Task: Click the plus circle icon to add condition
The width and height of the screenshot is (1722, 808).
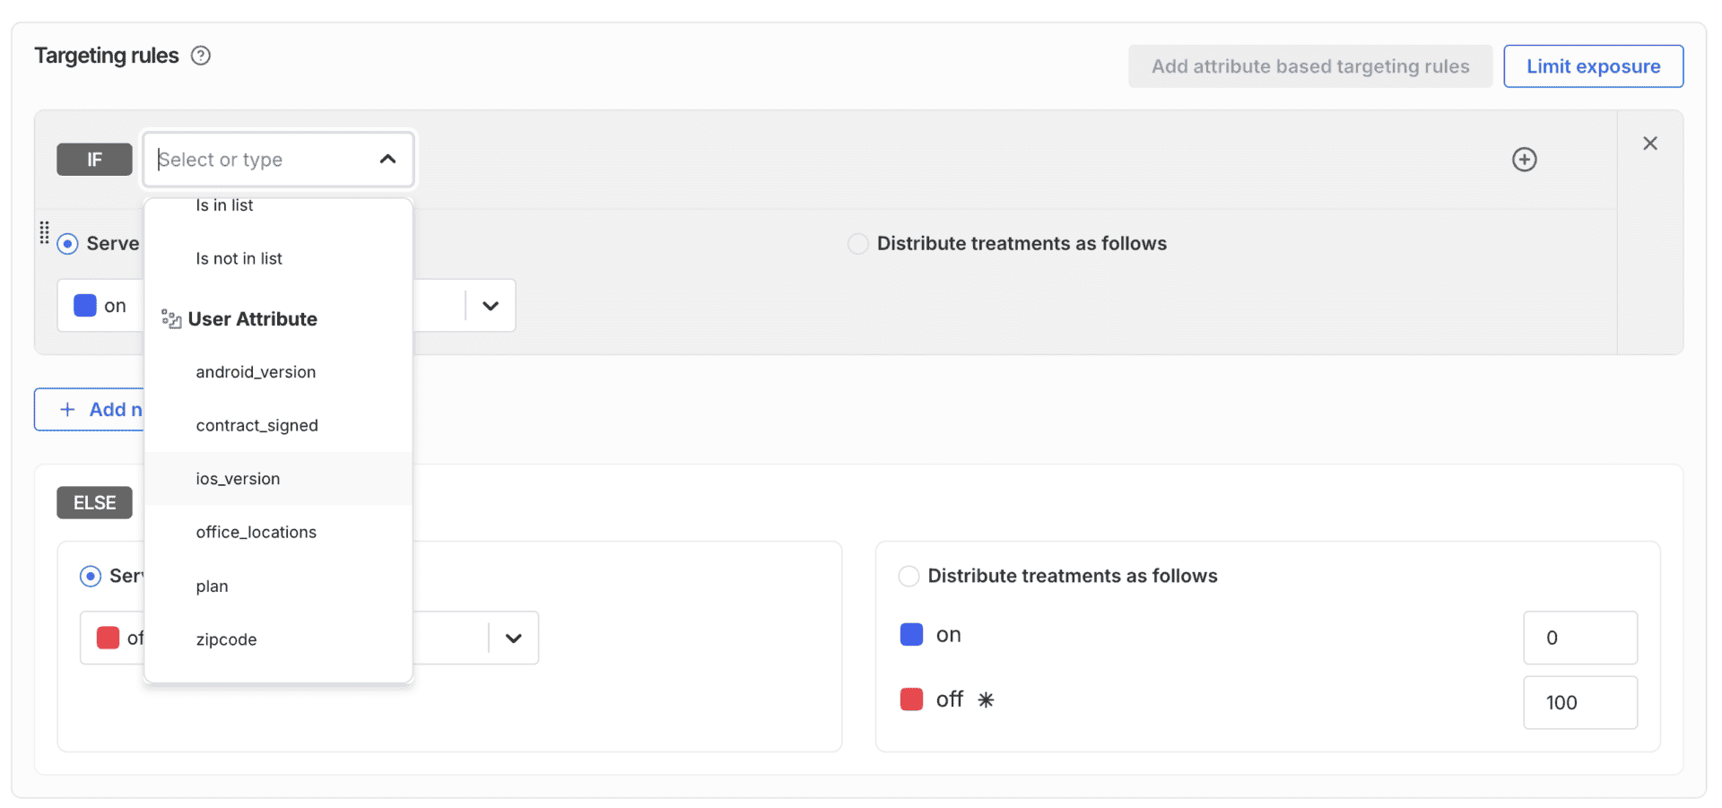Action: pyautogui.click(x=1524, y=160)
